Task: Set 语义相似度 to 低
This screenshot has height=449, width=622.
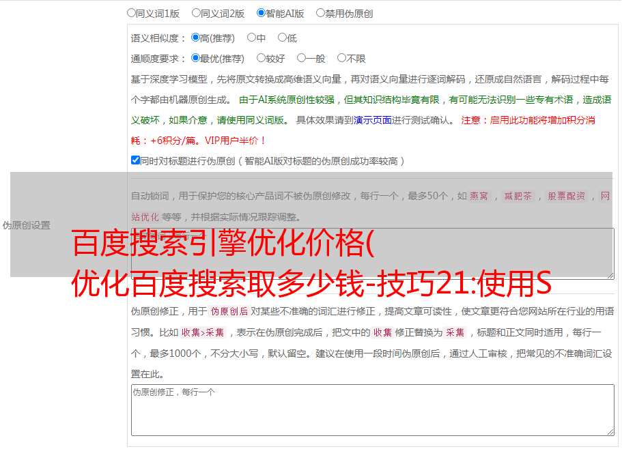Action: pyautogui.click(x=282, y=38)
